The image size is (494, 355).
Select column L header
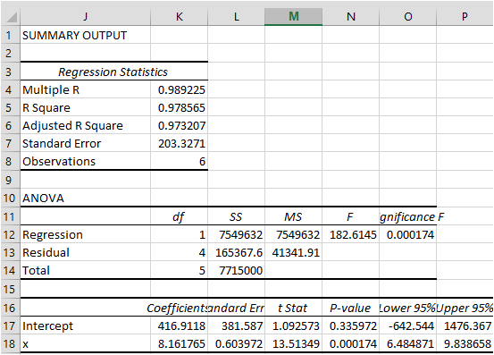tap(237, 16)
